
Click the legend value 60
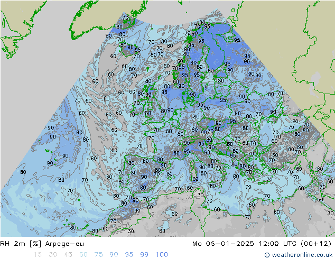[x=83, y=255]
